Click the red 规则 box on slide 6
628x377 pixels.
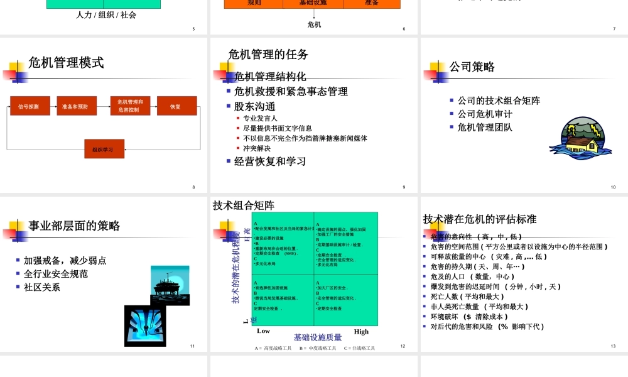254,3
